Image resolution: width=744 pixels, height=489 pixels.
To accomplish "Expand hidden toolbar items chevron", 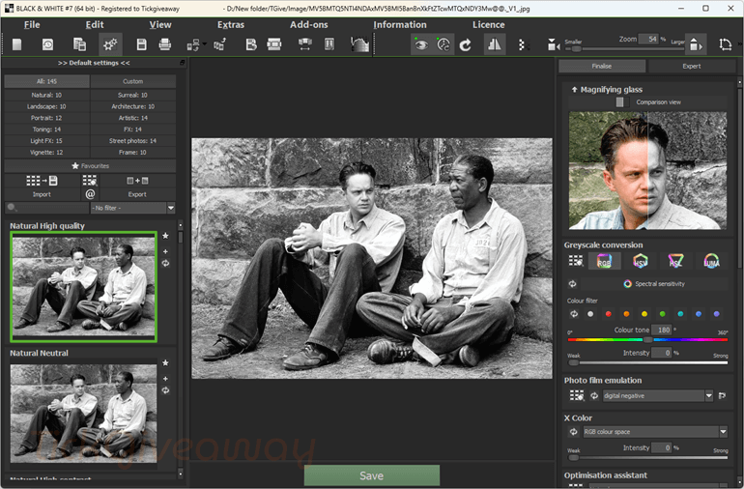I will 741,44.
